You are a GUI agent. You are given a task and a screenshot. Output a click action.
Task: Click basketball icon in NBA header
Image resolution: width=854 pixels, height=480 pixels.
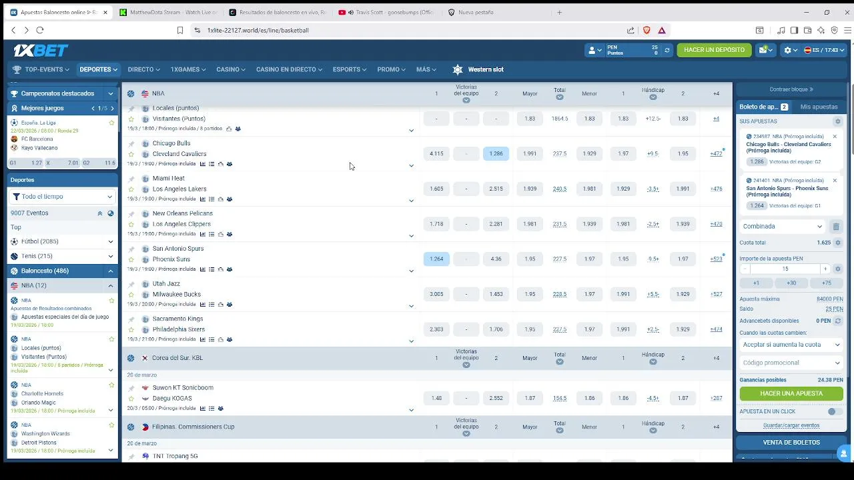(x=131, y=94)
